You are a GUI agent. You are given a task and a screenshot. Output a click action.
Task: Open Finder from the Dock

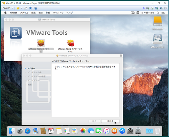point(12,131)
